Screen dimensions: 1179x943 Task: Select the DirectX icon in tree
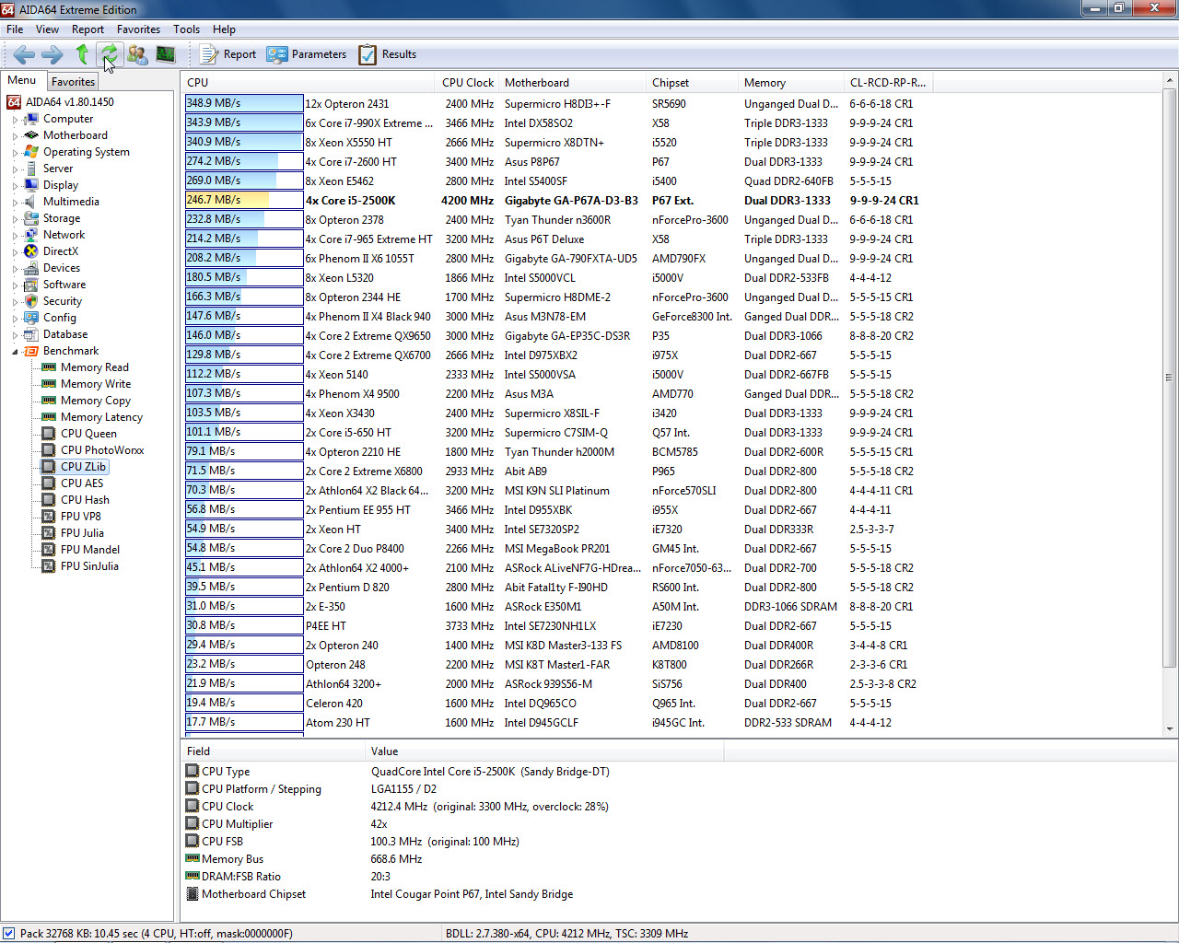31,251
